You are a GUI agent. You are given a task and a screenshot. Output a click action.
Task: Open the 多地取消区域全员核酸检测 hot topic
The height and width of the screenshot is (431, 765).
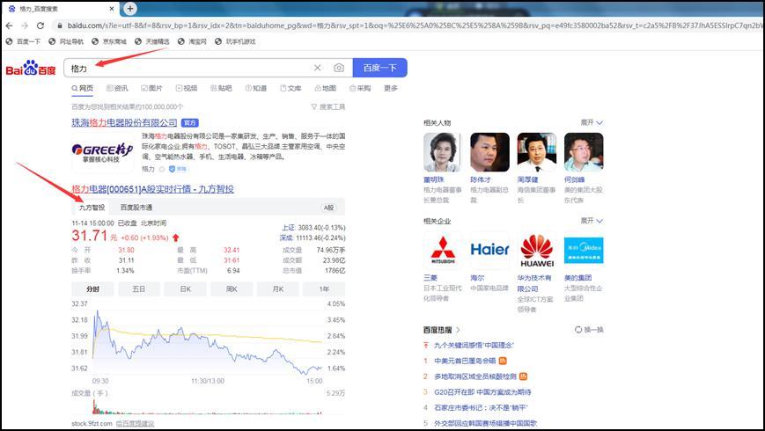[475, 376]
